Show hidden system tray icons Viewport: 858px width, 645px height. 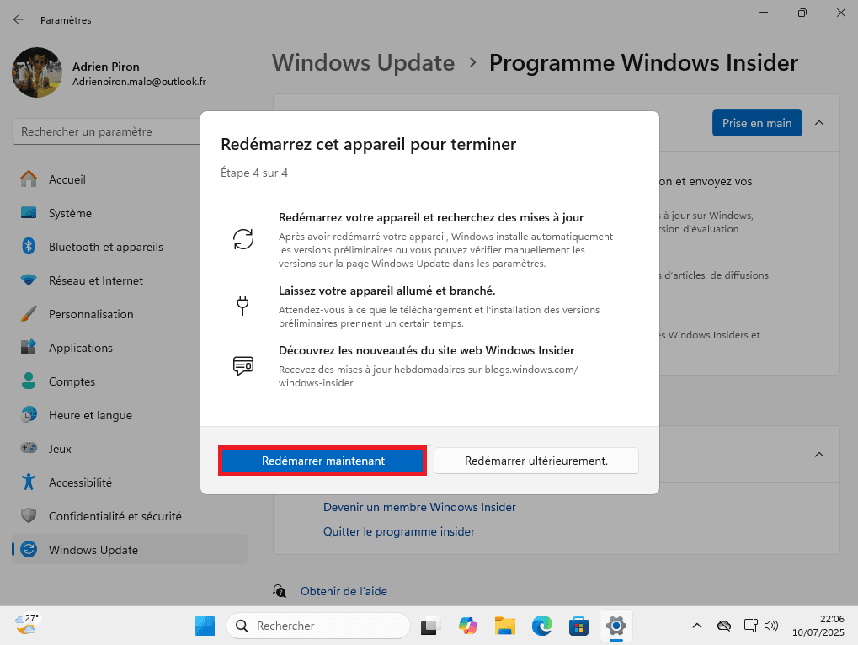696,626
